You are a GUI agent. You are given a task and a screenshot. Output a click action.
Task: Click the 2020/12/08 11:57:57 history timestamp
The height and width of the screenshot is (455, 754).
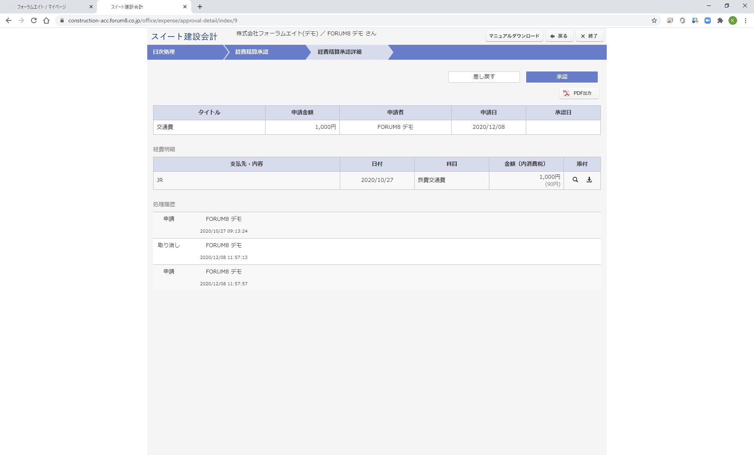(224, 284)
